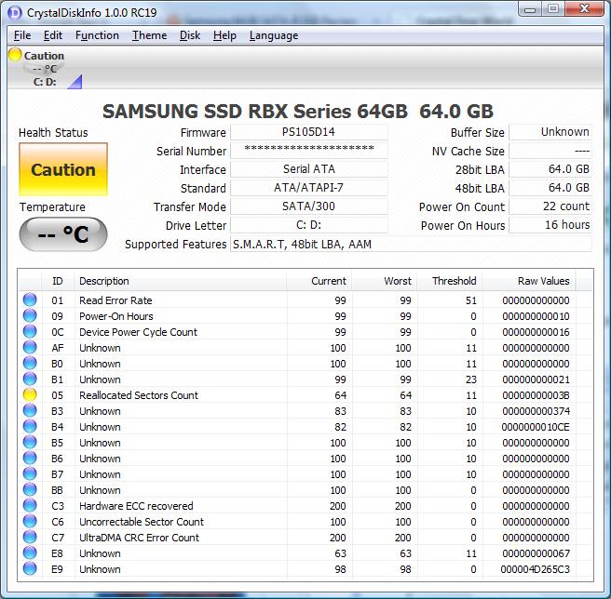Click the Supported Features field

tap(411, 244)
